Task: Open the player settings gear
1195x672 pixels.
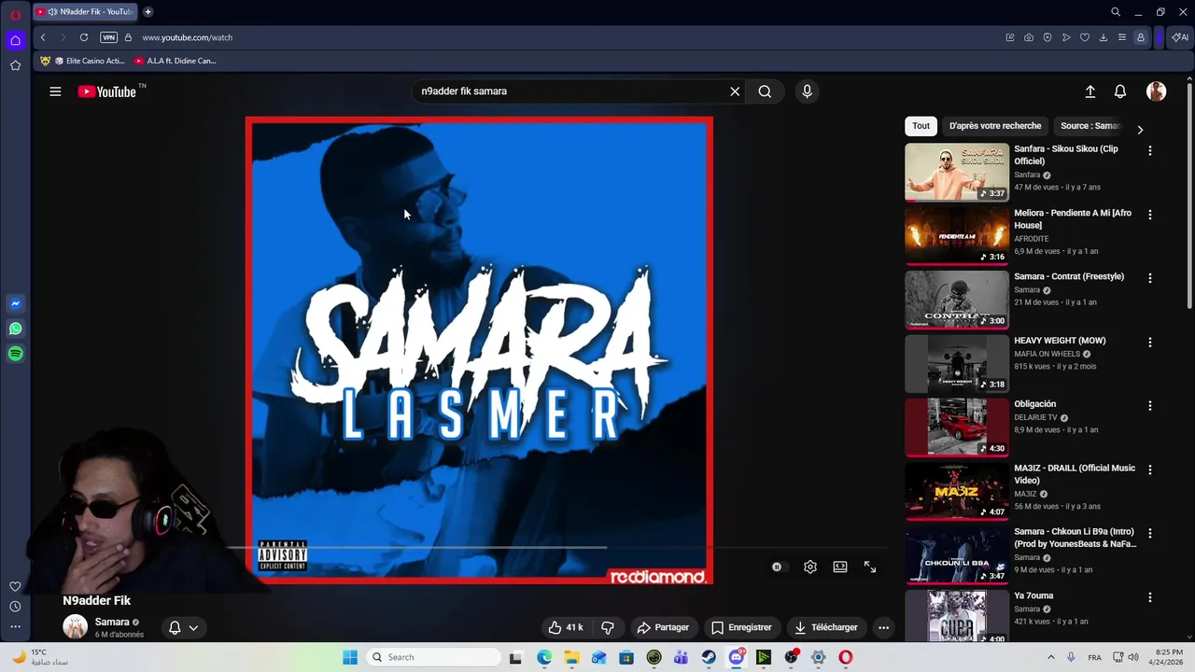Action: pyautogui.click(x=810, y=567)
